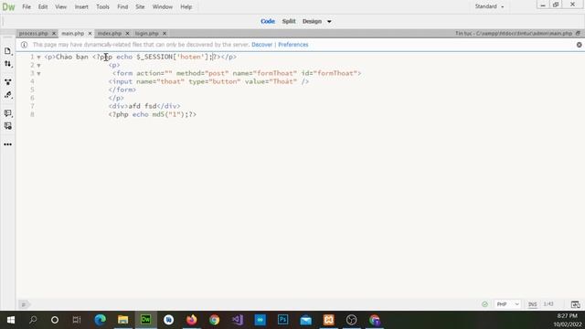585x329 pixels.
Task: Open the three-dots customize toolbar icon
Action: 7,144
